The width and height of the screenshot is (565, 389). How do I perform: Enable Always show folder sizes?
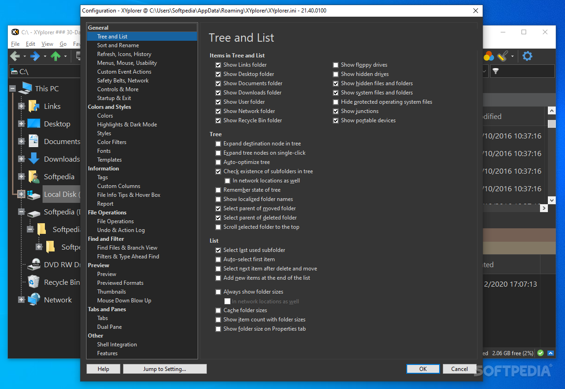218,292
